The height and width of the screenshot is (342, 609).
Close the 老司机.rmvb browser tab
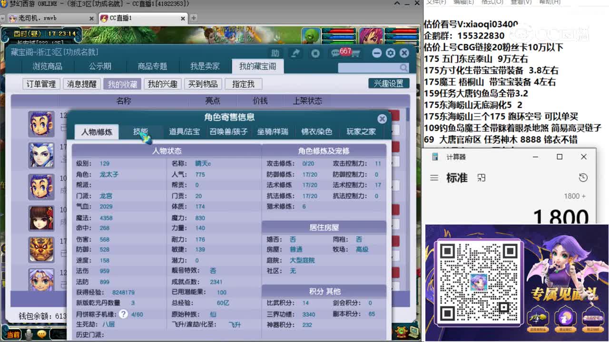pyautogui.click(x=91, y=18)
